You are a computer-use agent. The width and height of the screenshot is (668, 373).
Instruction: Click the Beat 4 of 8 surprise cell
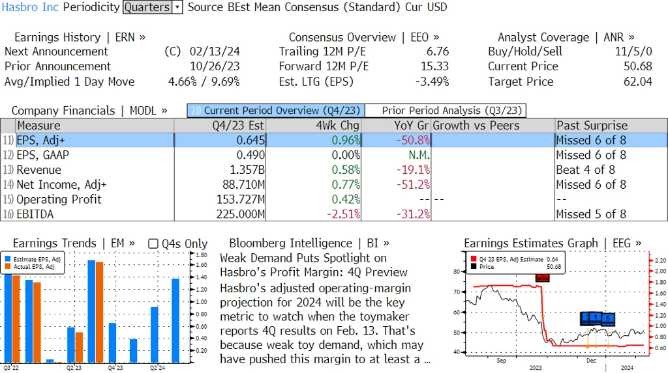tap(585, 170)
